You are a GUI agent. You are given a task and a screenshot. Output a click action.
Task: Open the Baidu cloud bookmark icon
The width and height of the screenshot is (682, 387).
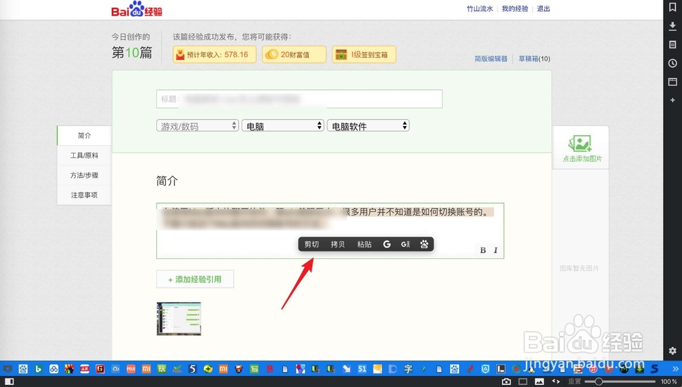tap(53, 369)
